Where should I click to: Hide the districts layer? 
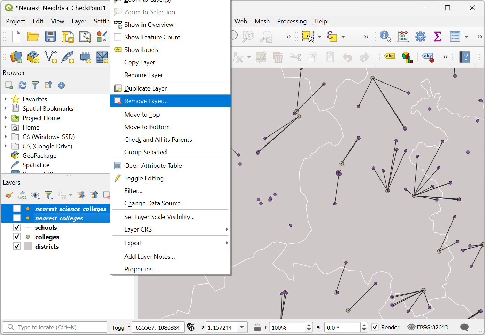pos(17,246)
